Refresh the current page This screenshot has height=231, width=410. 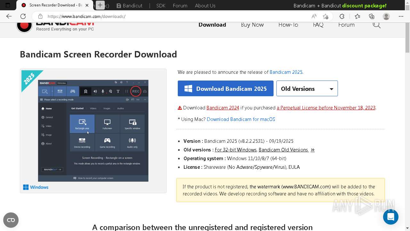point(23,16)
